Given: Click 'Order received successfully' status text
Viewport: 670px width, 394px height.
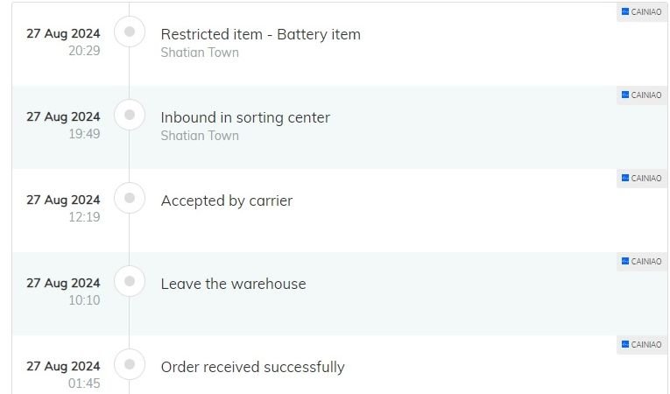Looking at the screenshot, I should point(252,367).
